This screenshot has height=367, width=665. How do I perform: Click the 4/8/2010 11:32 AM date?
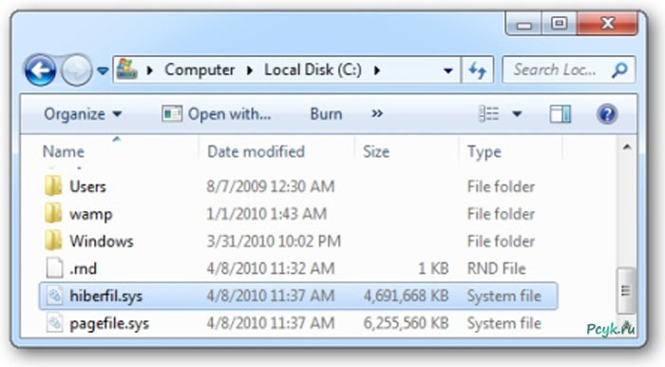(271, 268)
